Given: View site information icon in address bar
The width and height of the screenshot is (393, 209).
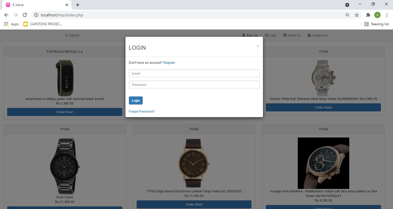Looking at the screenshot, I should click(x=36, y=15).
